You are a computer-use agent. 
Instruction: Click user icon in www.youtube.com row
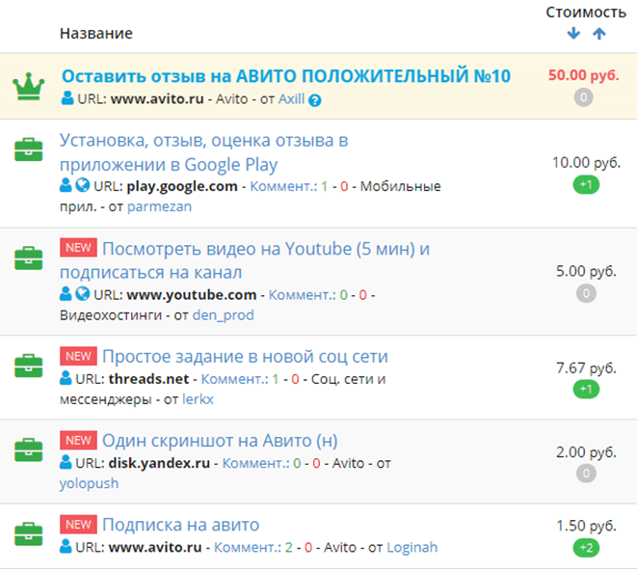(66, 293)
